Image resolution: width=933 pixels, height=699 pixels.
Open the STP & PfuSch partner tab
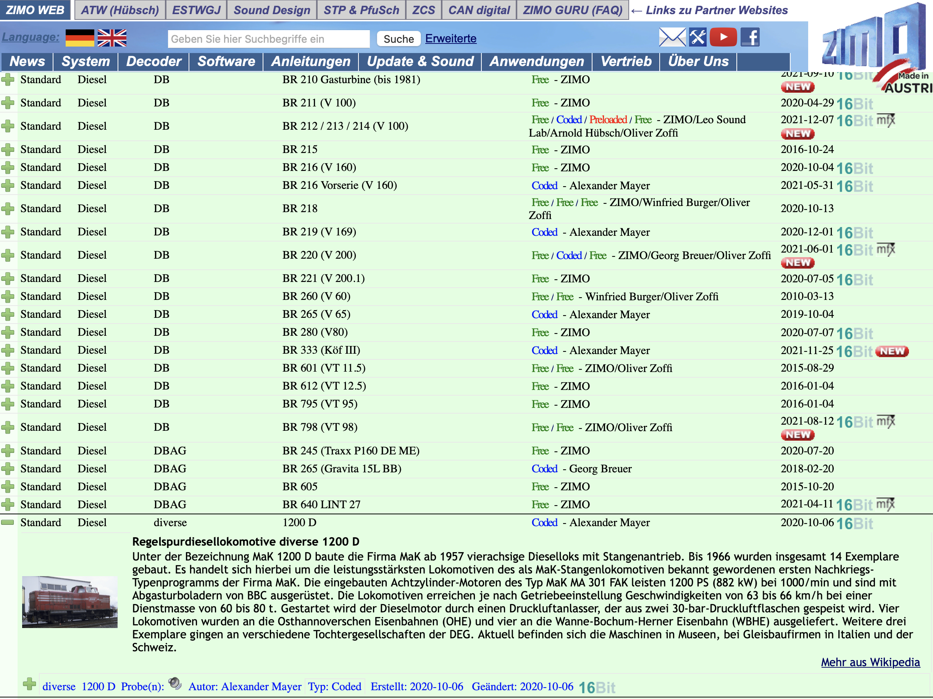(x=361, y=10)
